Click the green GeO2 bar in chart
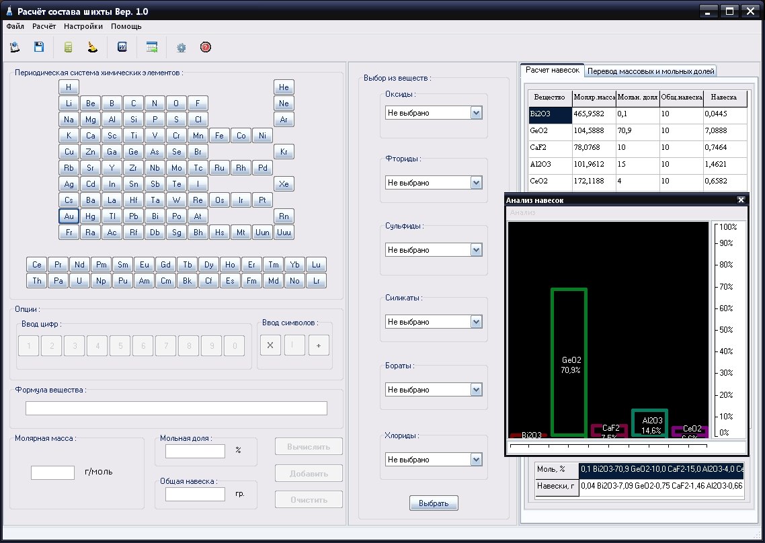 pos(569,362)
